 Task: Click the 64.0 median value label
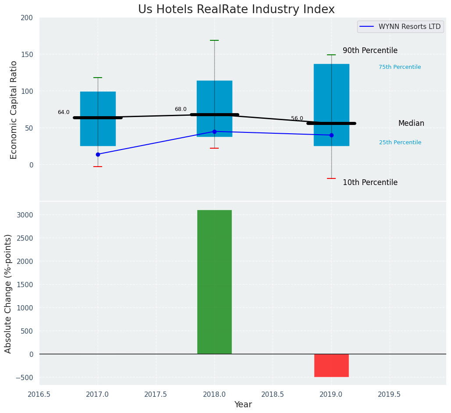(x=64, y=113)
